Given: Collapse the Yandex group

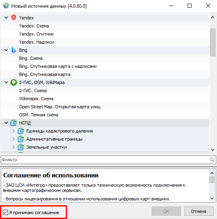Looking at the screenshot, I should point(6,18).
